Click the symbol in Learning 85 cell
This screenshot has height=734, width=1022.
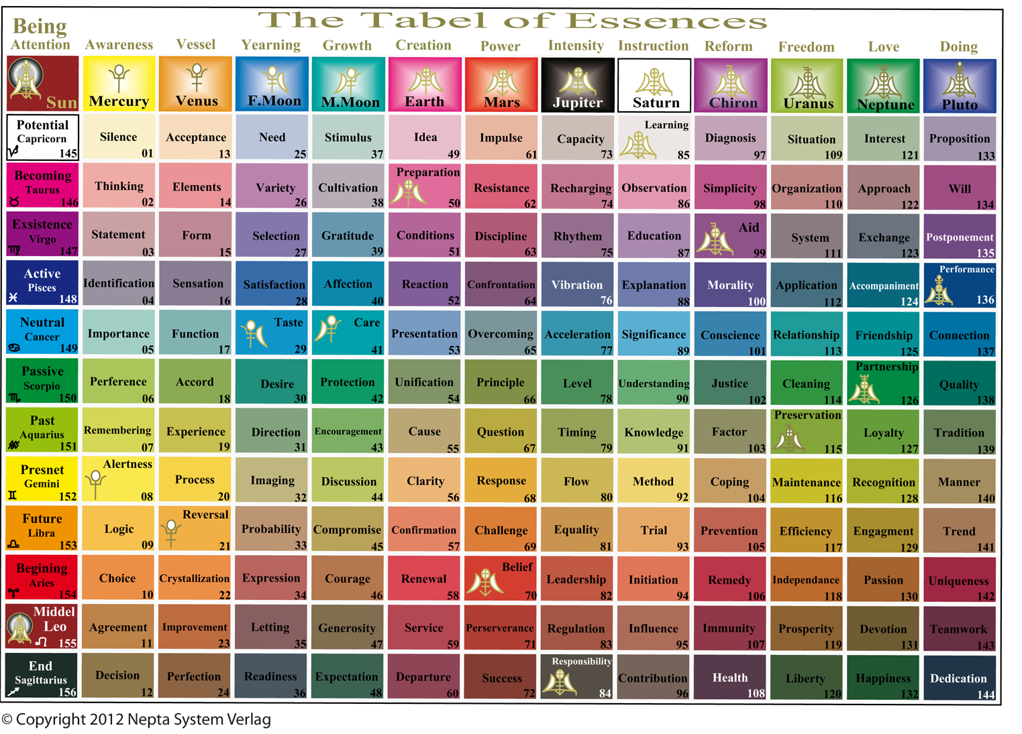click(x=637, y=145)
